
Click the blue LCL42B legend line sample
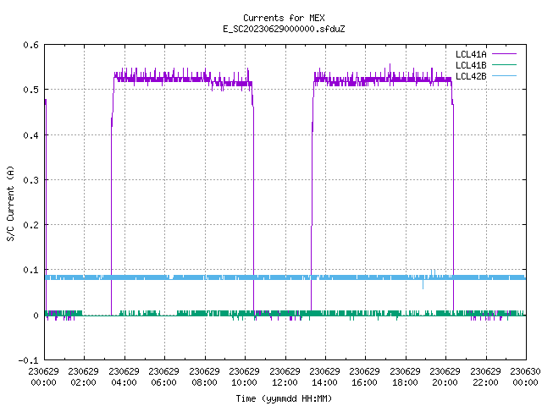point(504,76)
